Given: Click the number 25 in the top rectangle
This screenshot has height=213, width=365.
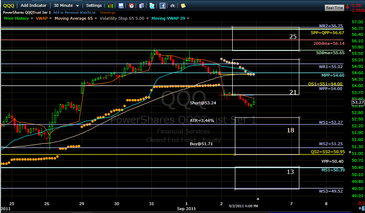Looking at the screenshot, I should pyautogui.click(x=293, y=37).
